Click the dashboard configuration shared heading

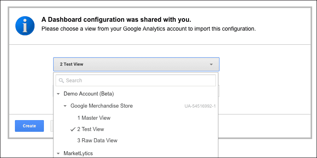click(x=116, y=20)
